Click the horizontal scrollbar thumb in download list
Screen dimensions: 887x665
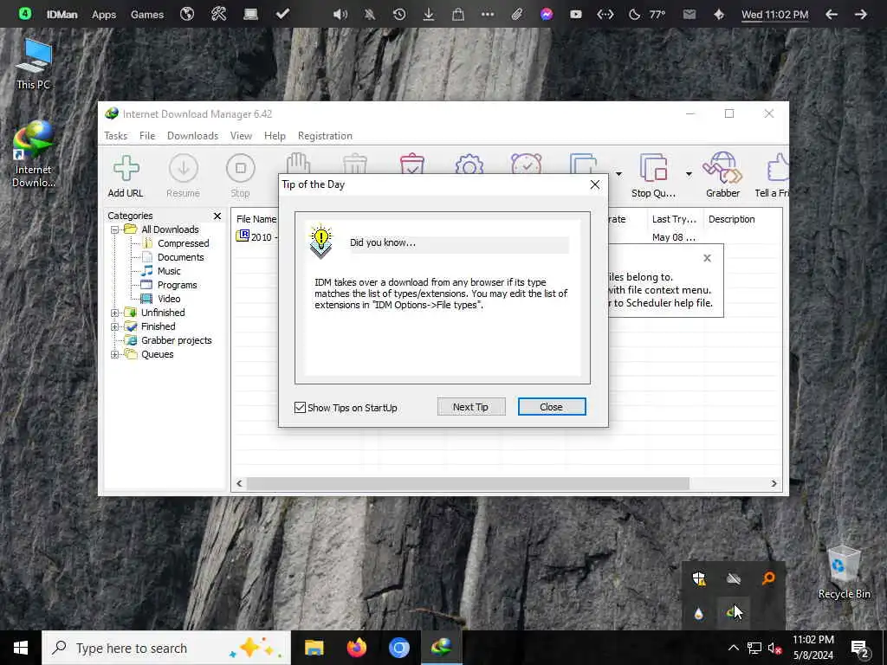[468, 483]
